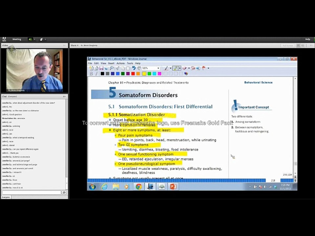The width and height of the screenshot is (315, 236).
Task: Open Internet Explorer from the taskbar
Action: click(x=104, y=187)
